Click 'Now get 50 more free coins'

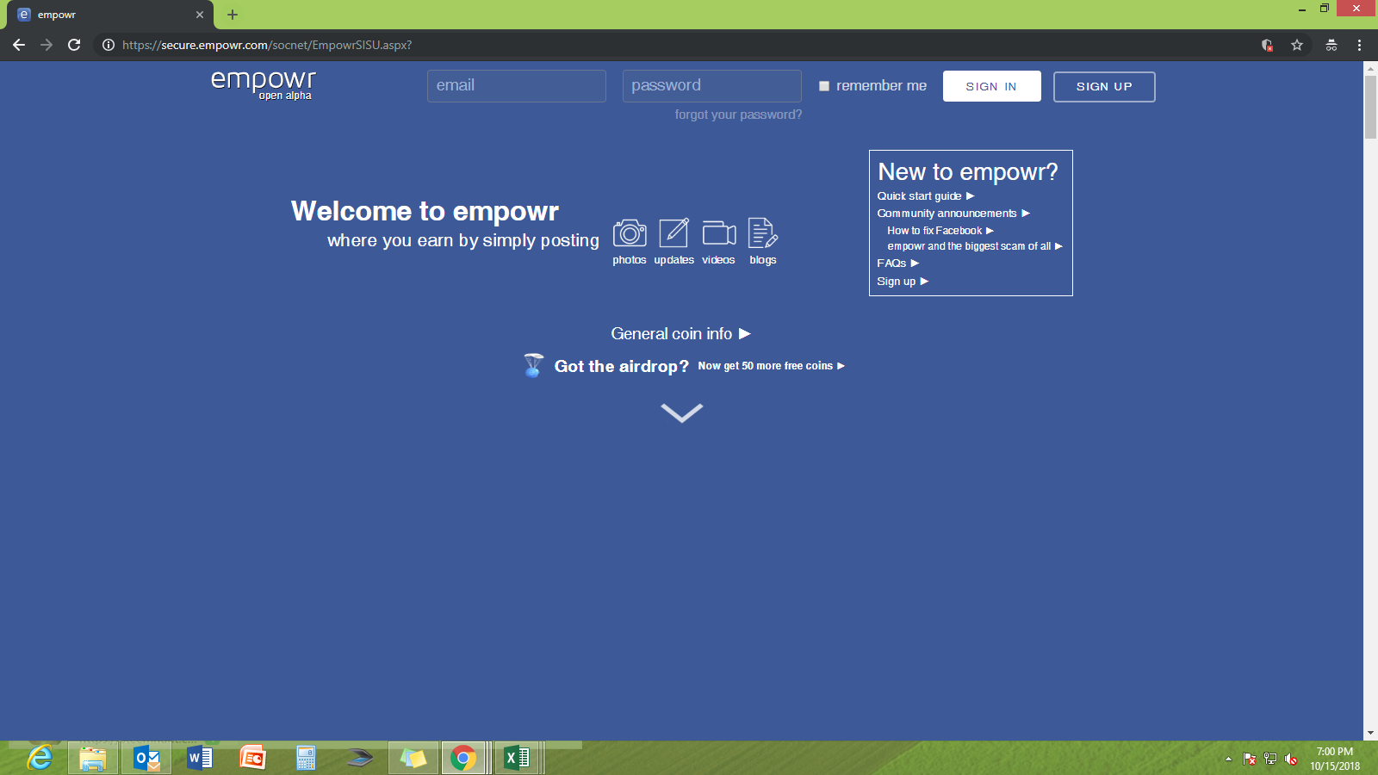click(772, 366)
